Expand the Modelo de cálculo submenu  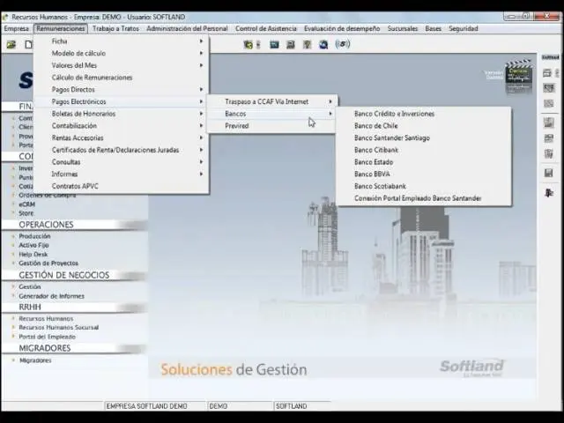(122, 53)
